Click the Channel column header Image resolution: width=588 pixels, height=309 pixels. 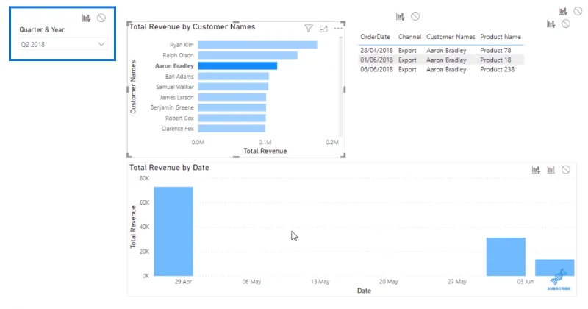[409, 37]
